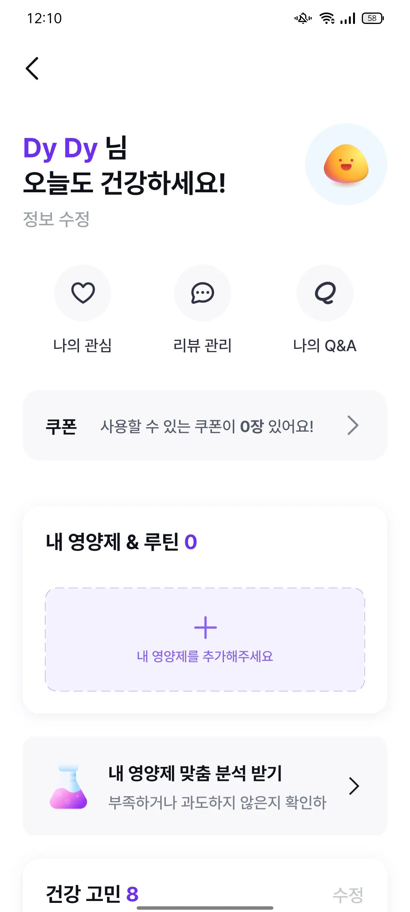Tap the 쿠폰 label in coupon banner
410x912 pixels.
61,426
